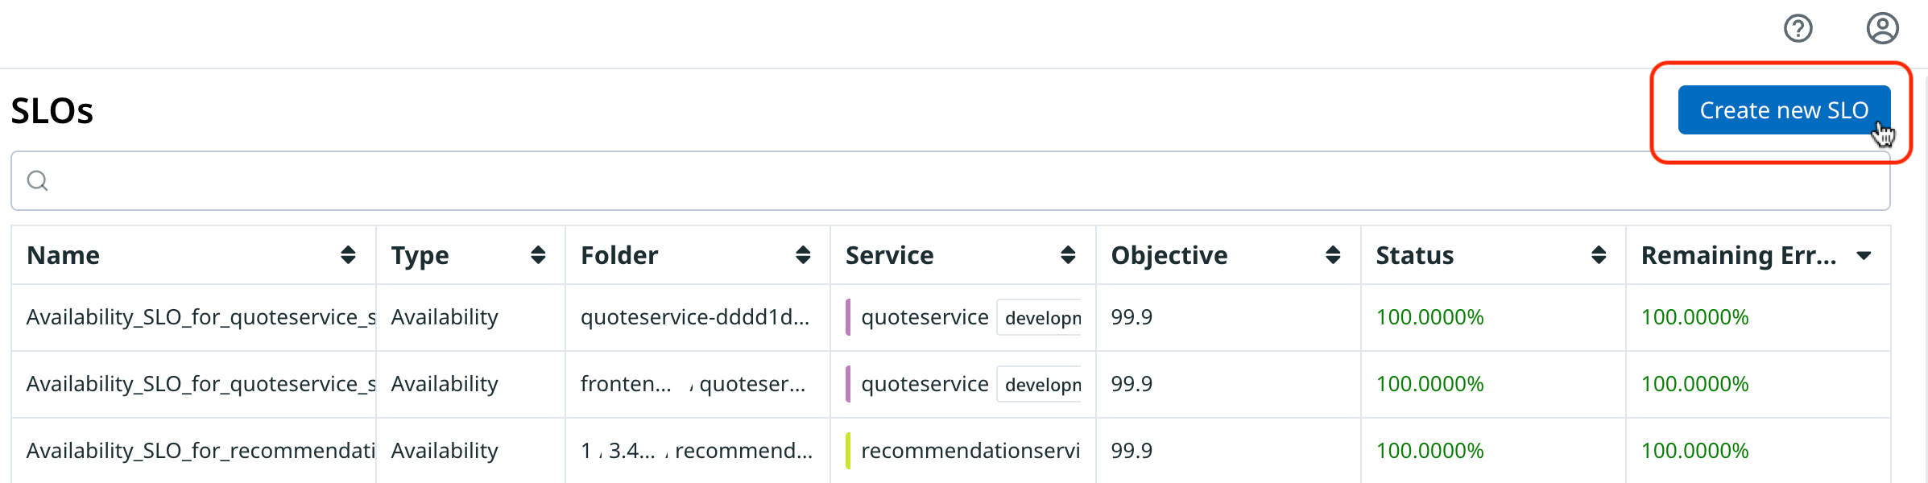Sort by Status column arrows
The width and height of the screenshot is (1928, 483).
point(1599,255)
